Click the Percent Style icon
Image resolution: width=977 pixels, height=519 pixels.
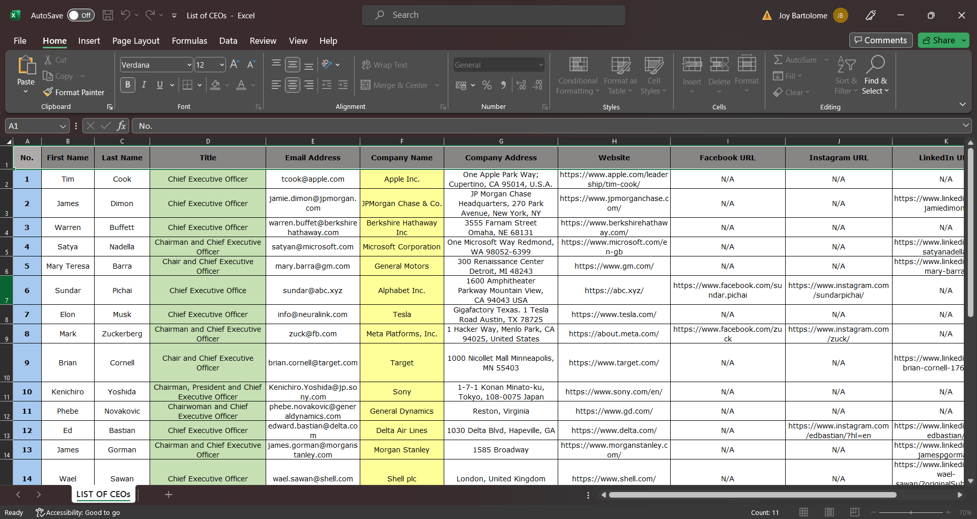pyautogui.click(x=487, y=85)
